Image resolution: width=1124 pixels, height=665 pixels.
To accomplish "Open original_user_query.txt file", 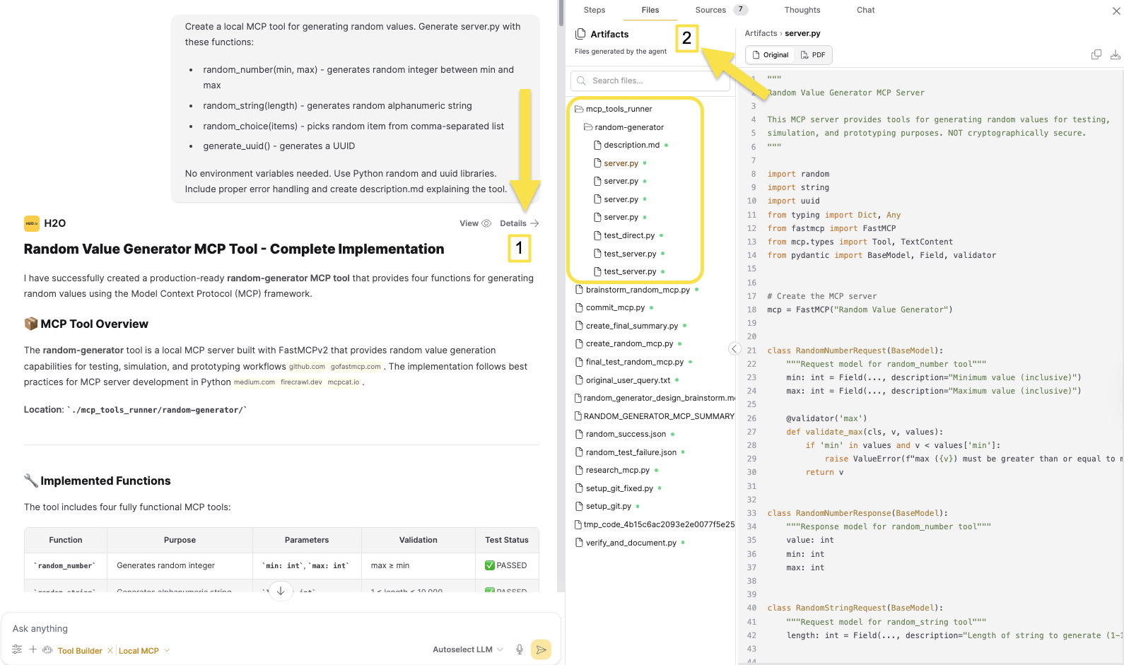I will (627, 380).
